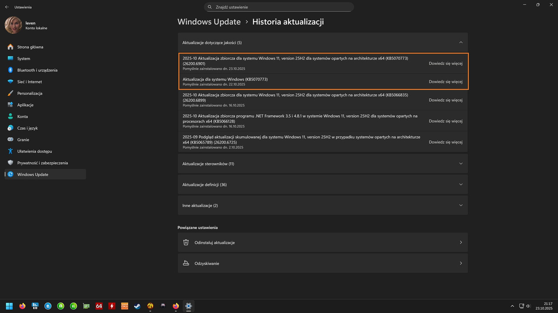Open the orange CPU icon on taskbar

(x=125, y=306)
